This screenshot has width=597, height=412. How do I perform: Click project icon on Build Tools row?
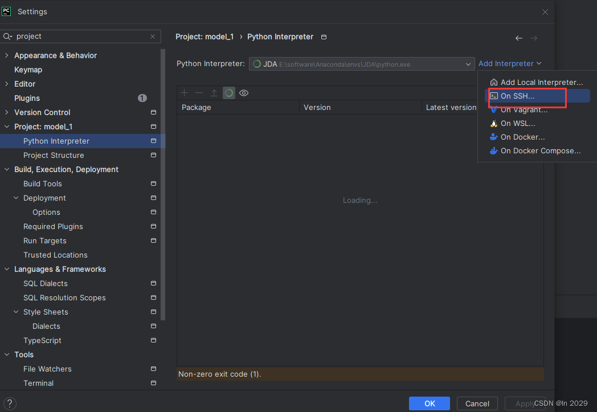tap(153, 183)
